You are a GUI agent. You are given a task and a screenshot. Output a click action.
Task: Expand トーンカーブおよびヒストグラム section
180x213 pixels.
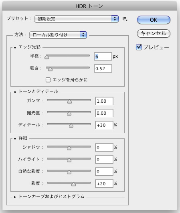click(15, 197)
